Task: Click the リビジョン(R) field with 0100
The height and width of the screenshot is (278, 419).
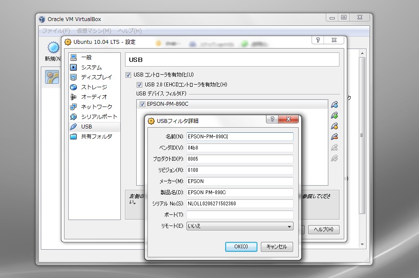Action: 240,171
